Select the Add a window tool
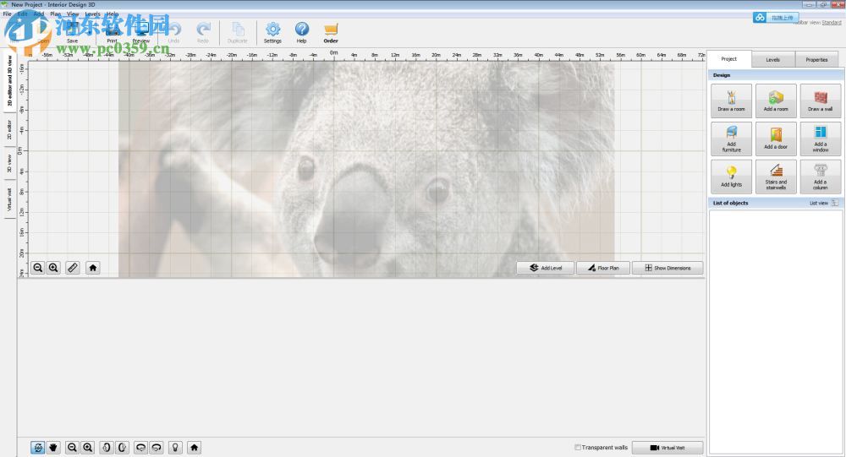 820,139
